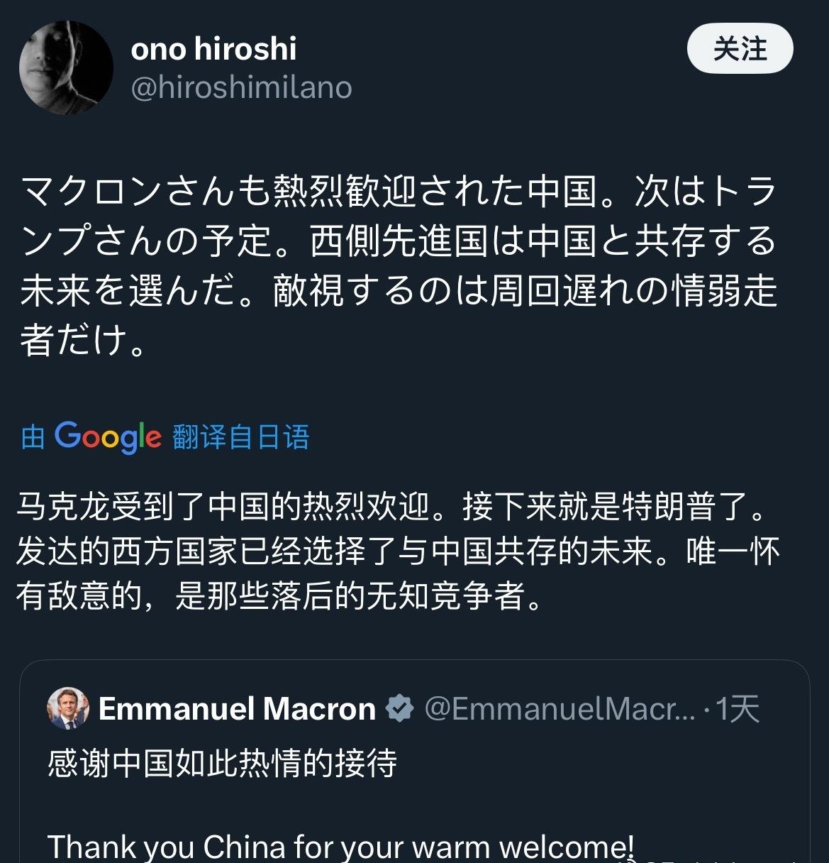The height and width of the screenshot is (863, 829).
Task: Open Emmanuel Macron's profile picture
Action: tap(66, 707)
